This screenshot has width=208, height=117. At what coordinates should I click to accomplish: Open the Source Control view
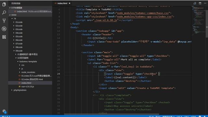click(4, 20)
